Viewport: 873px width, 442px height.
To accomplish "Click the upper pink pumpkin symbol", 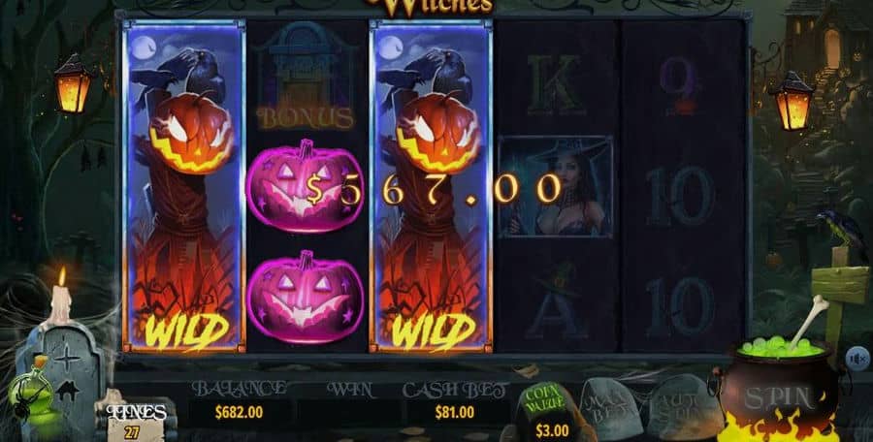I will click(305, 186).
